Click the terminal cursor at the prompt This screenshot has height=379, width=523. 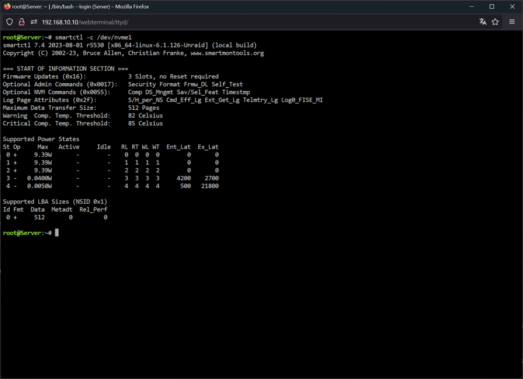[56, 233]
